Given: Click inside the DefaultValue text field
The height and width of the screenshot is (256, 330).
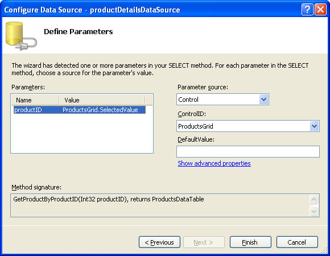Looking at the screenshot, I should (248, 151).
